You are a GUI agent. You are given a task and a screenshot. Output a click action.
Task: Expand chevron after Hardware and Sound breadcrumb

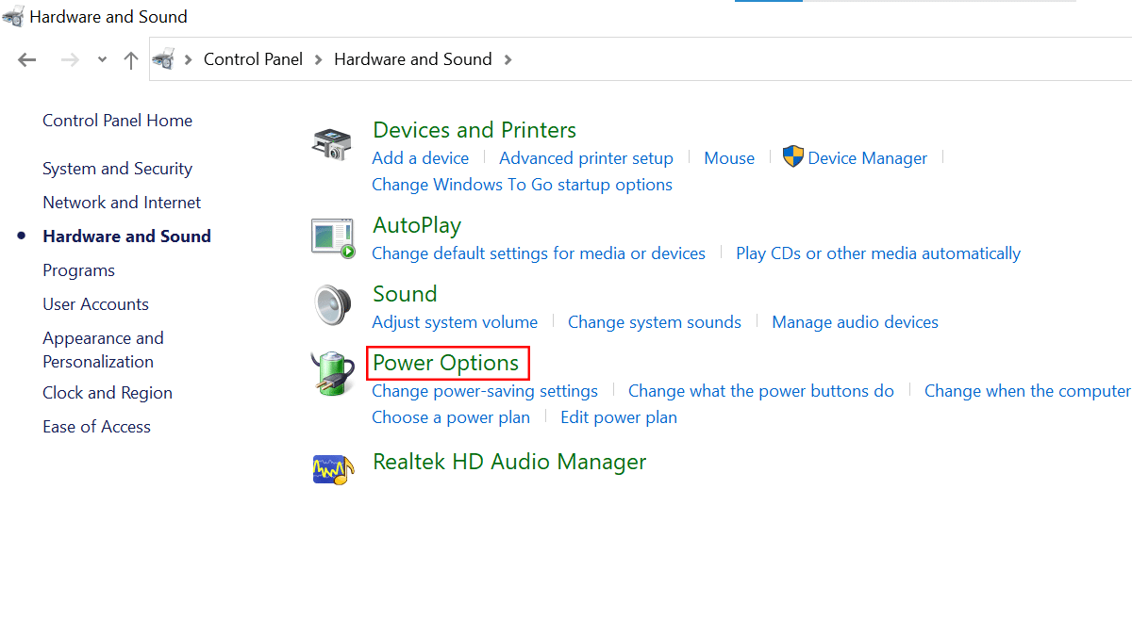pos(508,59)
